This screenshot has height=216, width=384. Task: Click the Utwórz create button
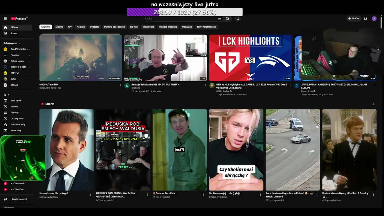(354, 19)
